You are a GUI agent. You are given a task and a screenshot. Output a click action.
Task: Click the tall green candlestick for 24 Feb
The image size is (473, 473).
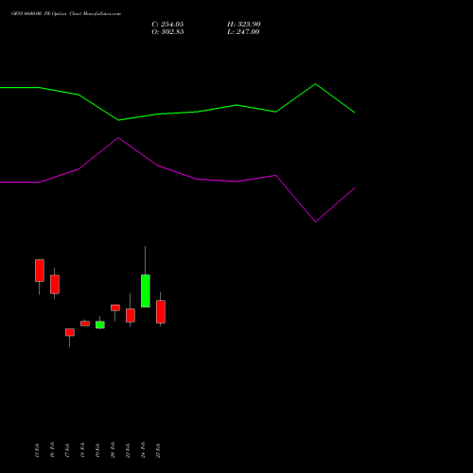point(146,290)
